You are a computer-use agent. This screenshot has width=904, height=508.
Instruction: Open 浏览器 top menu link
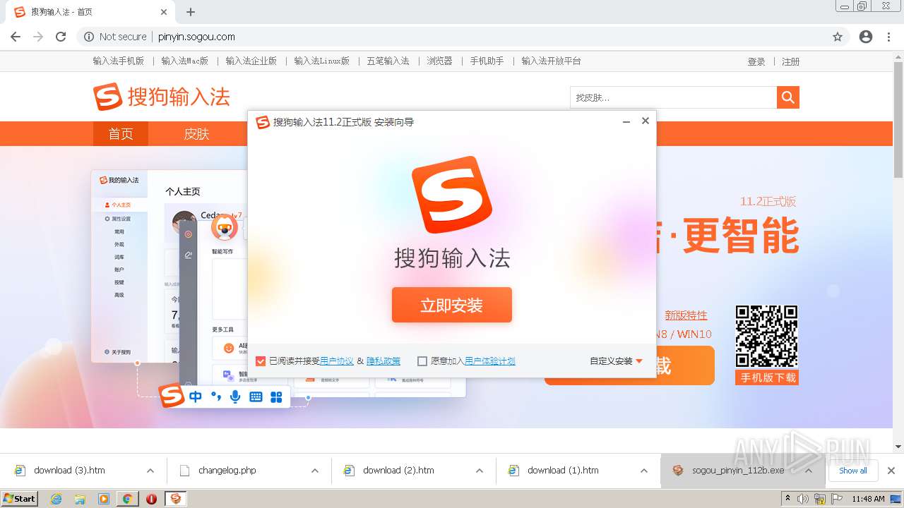tap(439, 61)
